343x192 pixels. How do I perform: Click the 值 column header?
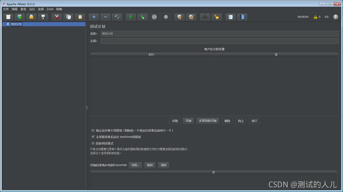pyautogui.click(x=276, y=55)
